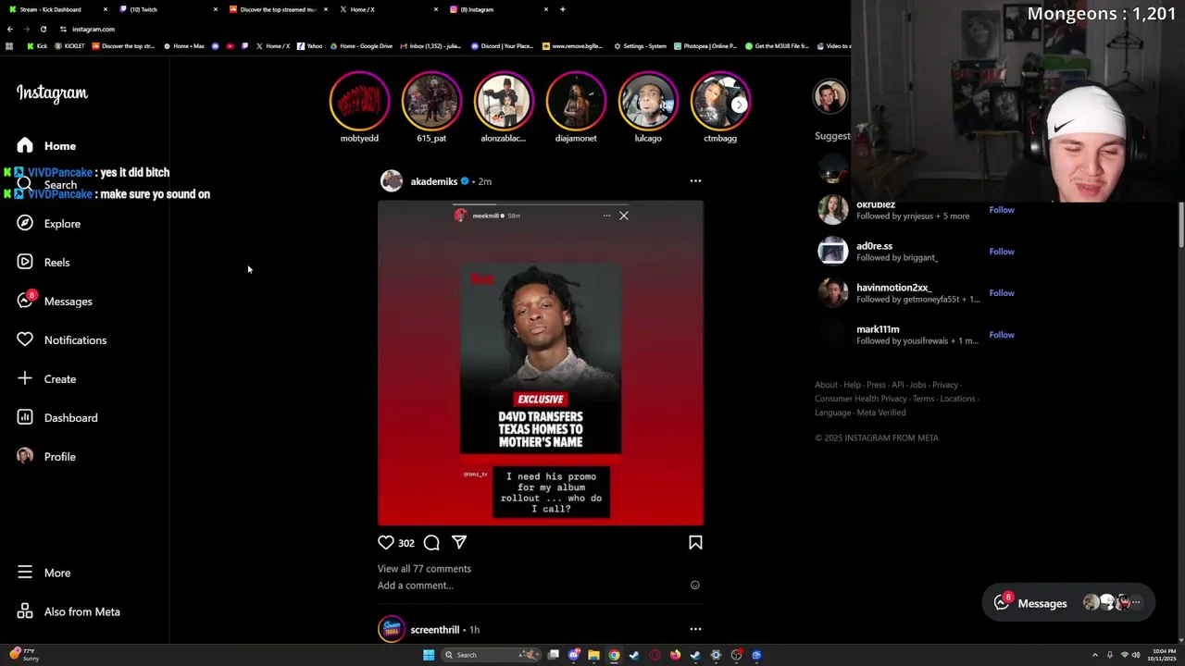Screen dimensions: 1185x666
Task: Open the Meta Verified footer link
Action: point(881,413)
